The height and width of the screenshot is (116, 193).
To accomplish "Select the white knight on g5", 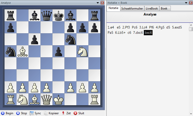I will pyautogui.click(x=82, y=51).
